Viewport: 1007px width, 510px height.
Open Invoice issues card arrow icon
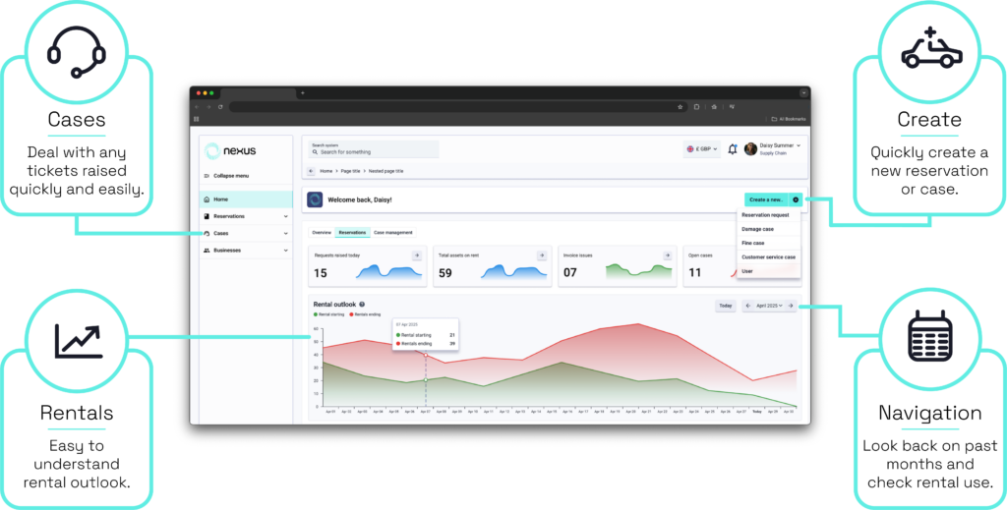pos(667,255)
